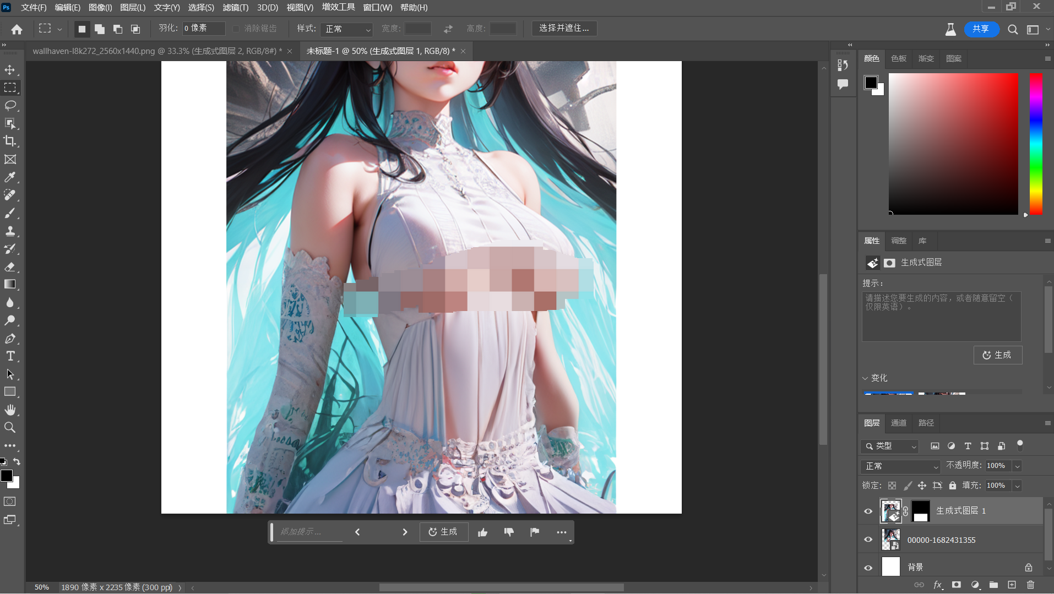The width and height of the screenshot is (1054, 594).
Task: Toggle the layer filter on/off switch
Action: [x=1020, y=445]
